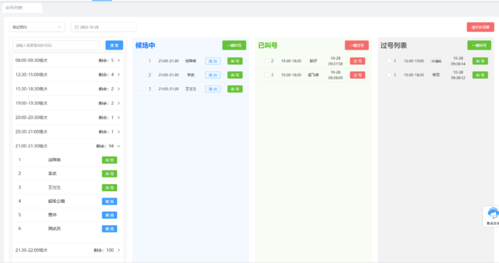Click 候场 button for 超级企鹅
Screen dimensions: 499x263
pos(109,201)
